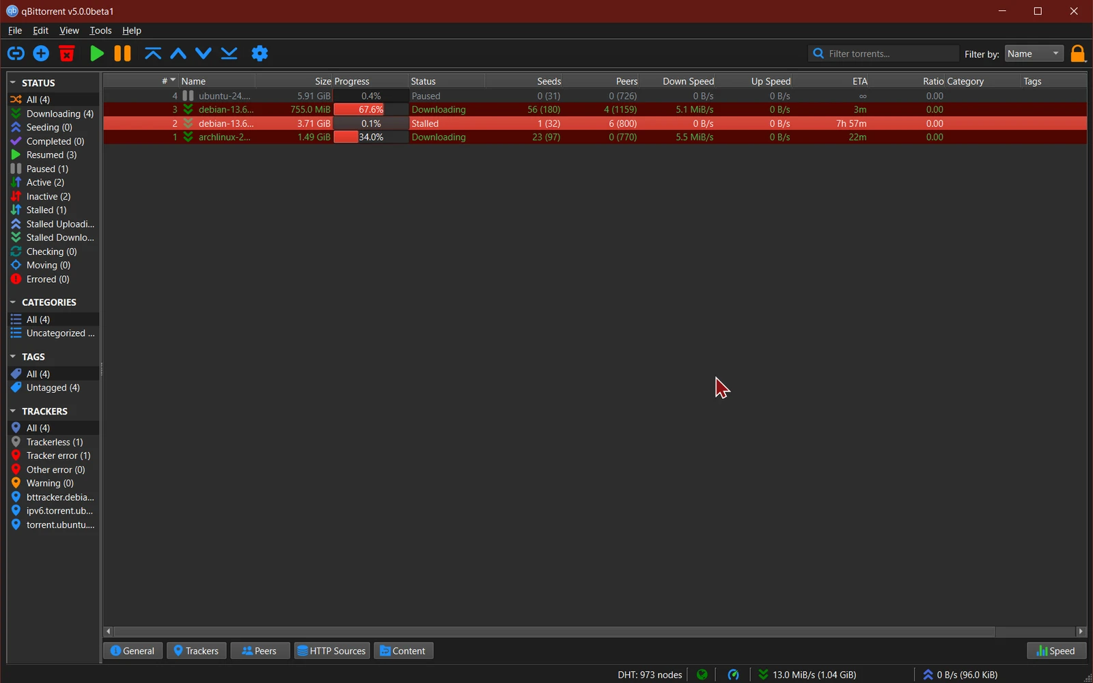1093x683 pixels.
Task: Select Tracker error (1) filter
Action: [x=53, y=456]
